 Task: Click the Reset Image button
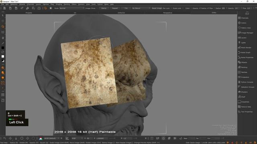click(157, 8)
